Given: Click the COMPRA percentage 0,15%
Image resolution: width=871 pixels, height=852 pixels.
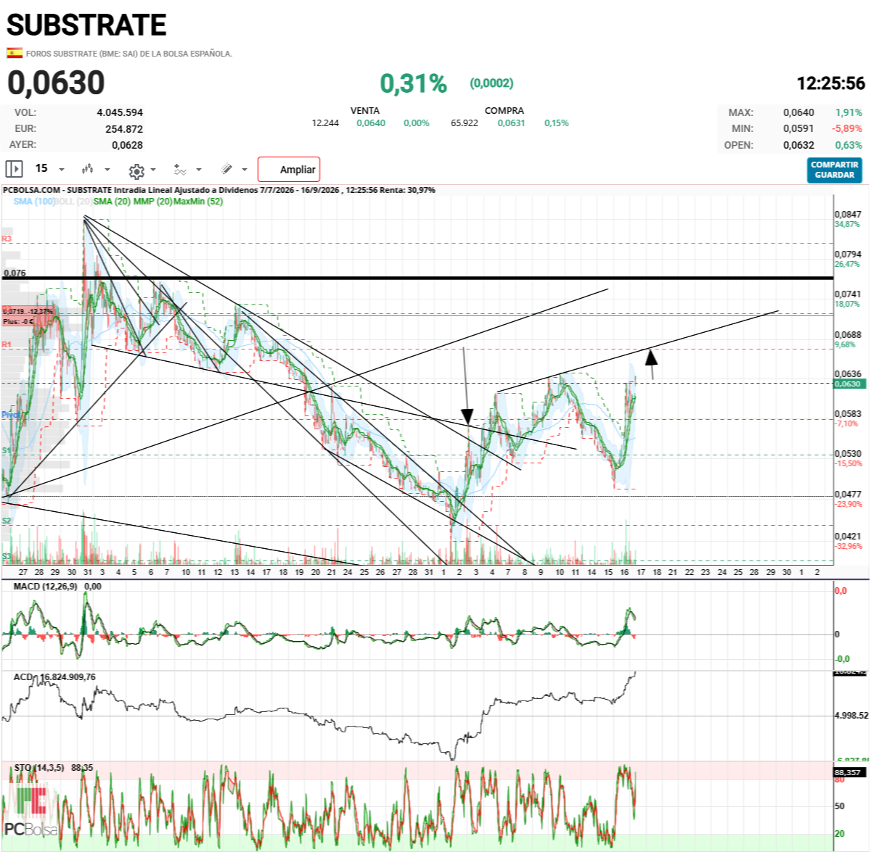Looking at the screenshot, I should 557,123.
